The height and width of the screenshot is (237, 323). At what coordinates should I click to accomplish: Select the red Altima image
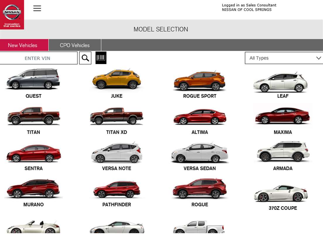tap(200, 117)
